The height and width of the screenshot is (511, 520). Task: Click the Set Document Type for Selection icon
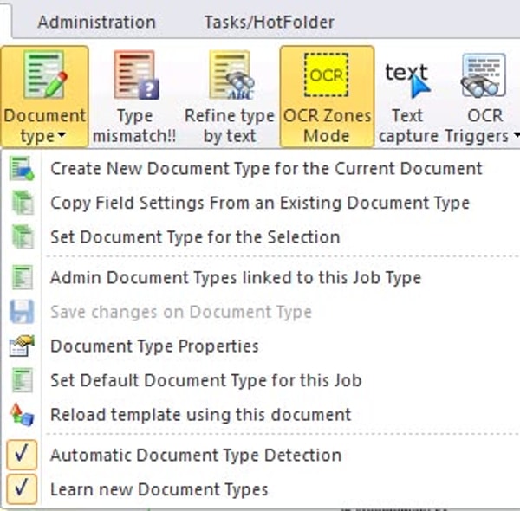point(23,237)
